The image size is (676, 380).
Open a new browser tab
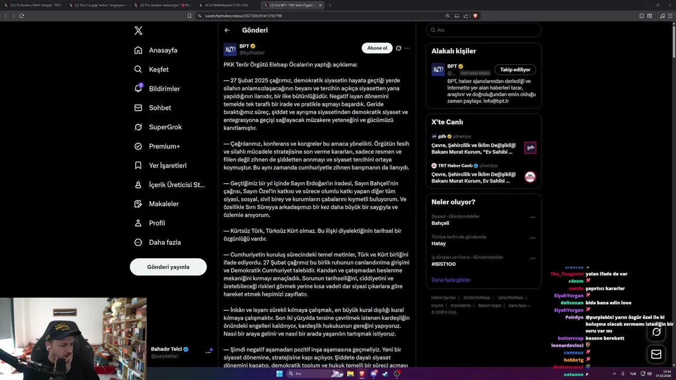click(330, 5)
